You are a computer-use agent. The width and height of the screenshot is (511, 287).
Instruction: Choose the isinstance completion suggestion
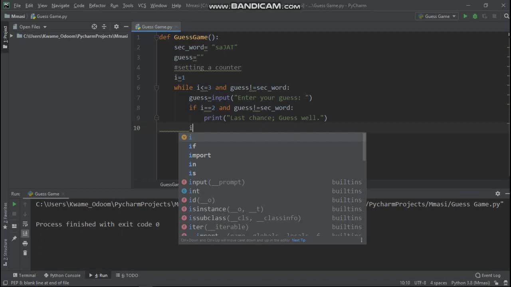272,209
